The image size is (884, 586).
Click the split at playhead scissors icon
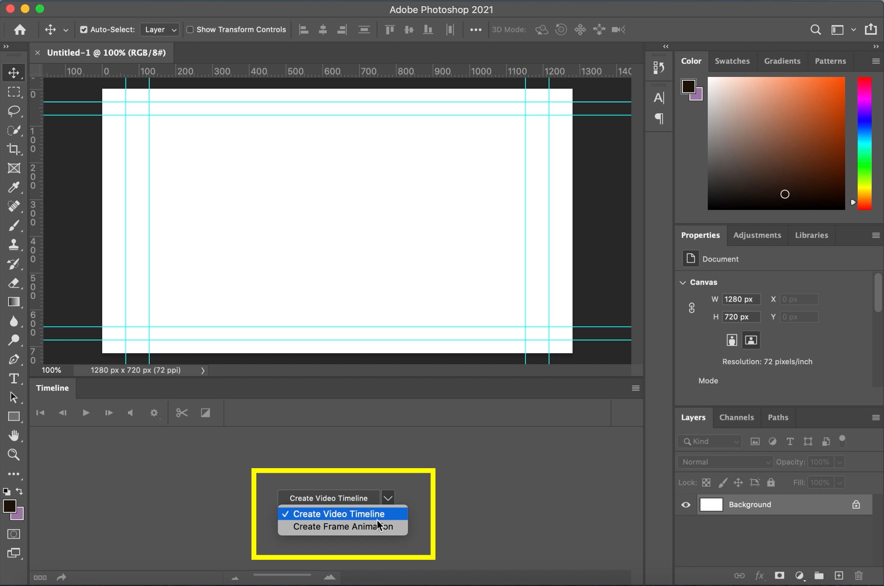(181, 413)
